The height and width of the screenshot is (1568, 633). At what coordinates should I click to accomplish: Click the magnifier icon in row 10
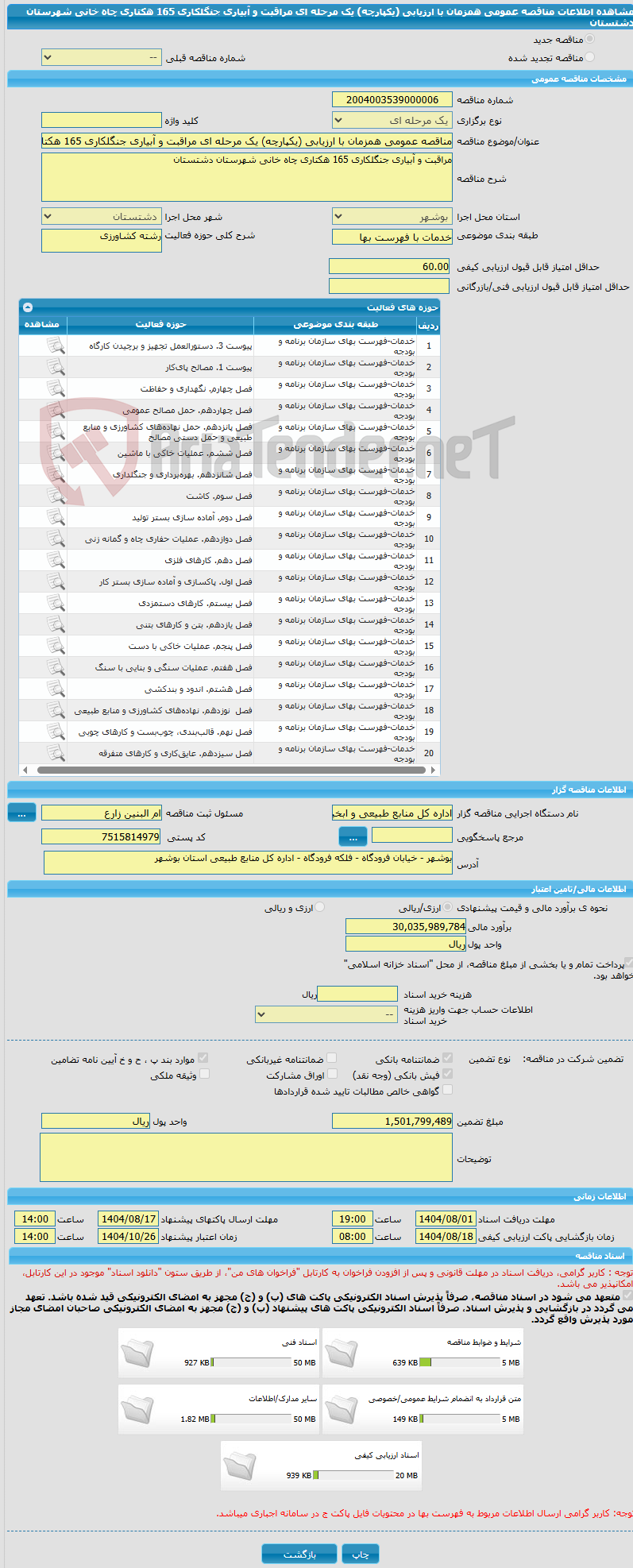[x=55, y=539]
